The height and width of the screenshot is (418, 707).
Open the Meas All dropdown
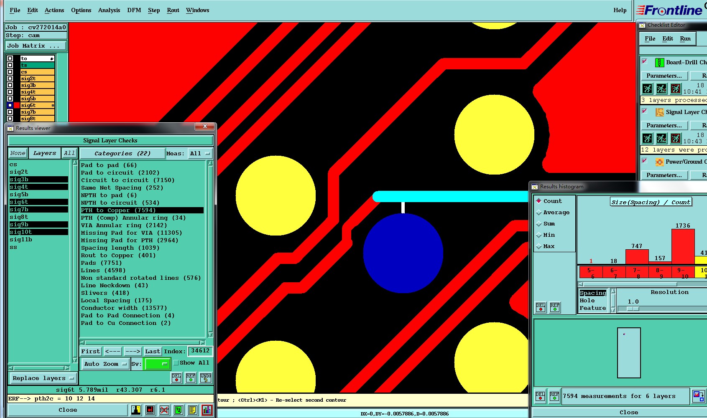[x=200, y=154]
